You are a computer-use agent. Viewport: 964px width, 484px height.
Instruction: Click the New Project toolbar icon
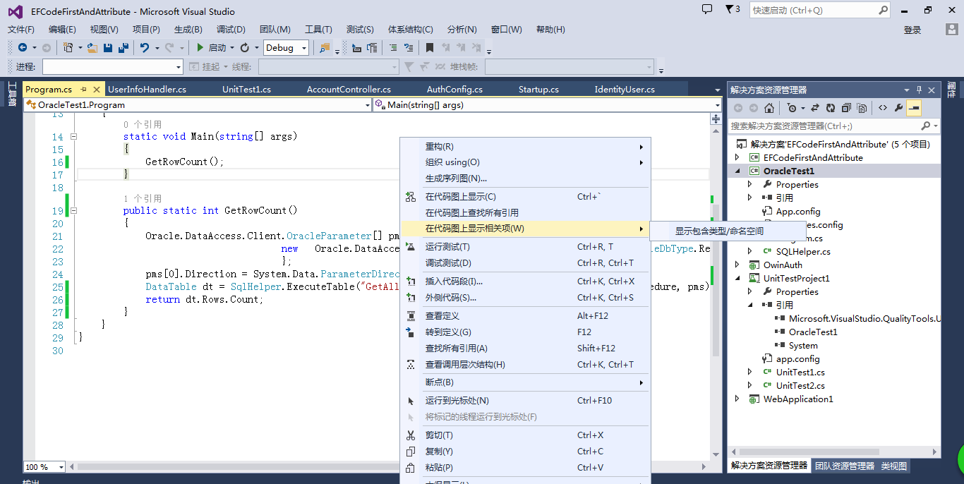pos(68,47)
